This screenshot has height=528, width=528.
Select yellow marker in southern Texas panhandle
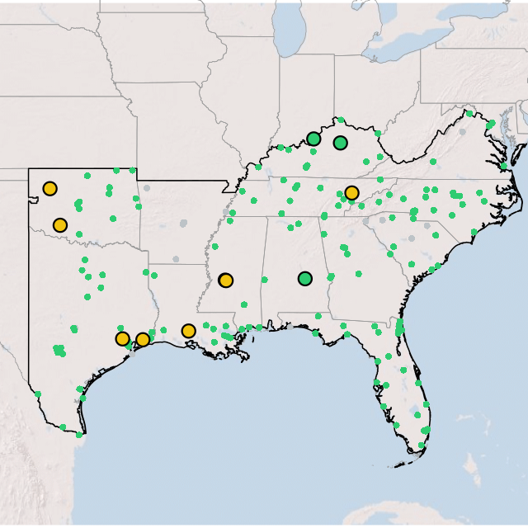click(60, 225)
